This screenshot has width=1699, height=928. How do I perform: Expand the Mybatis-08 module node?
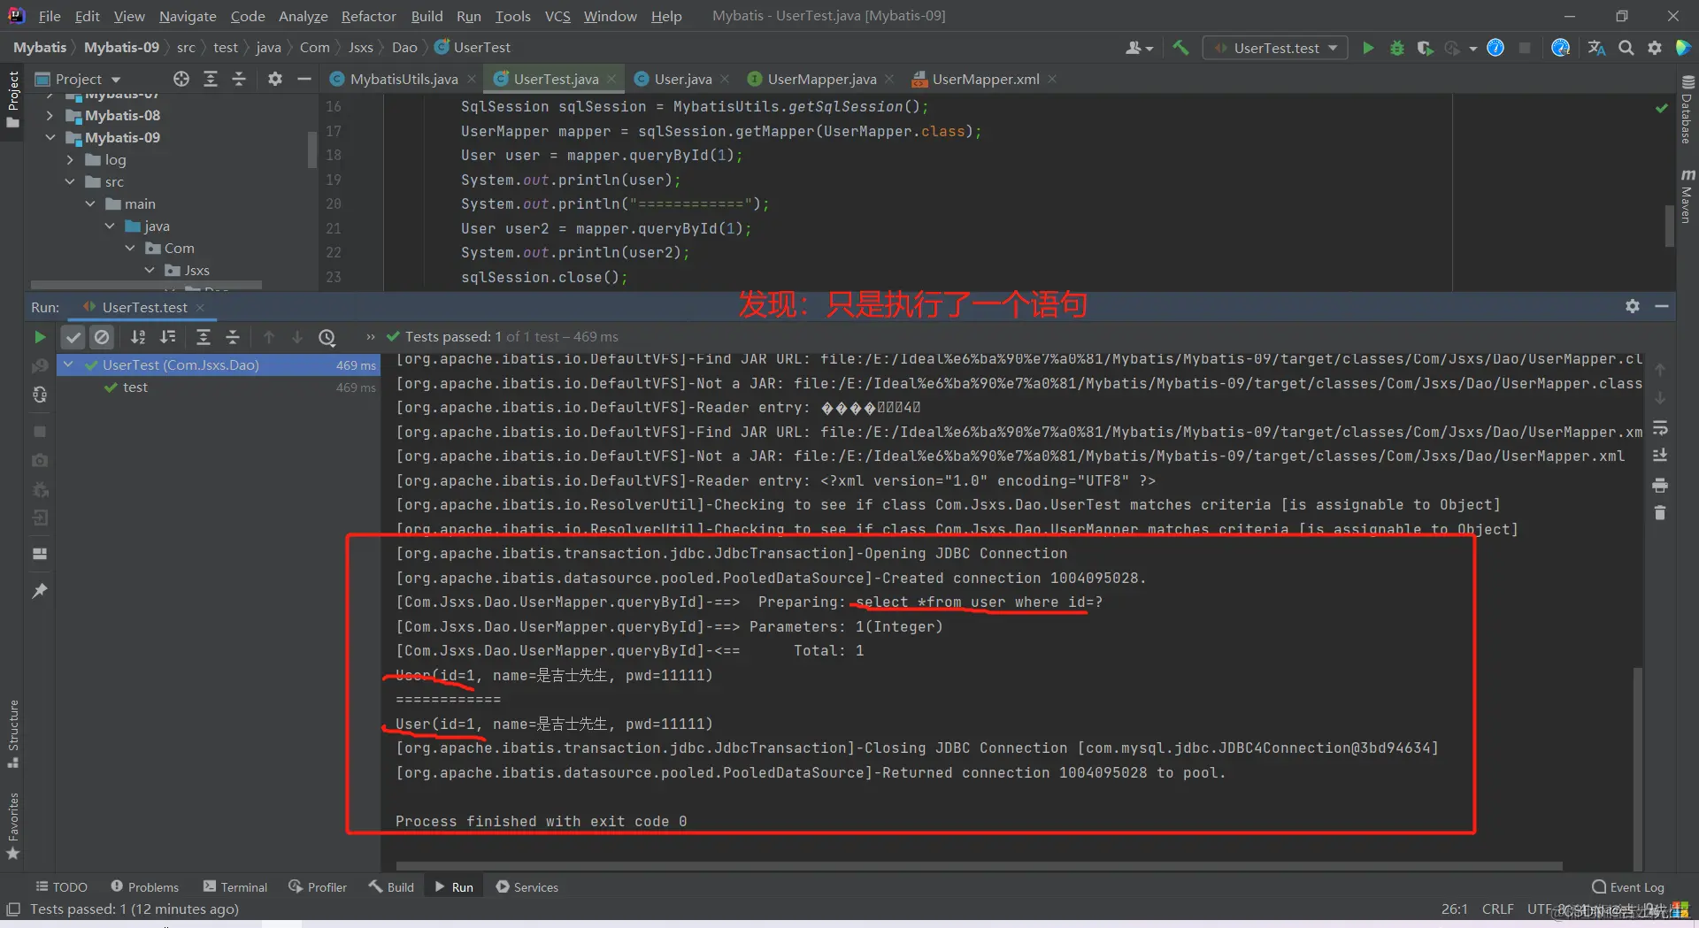click(50, 116)
